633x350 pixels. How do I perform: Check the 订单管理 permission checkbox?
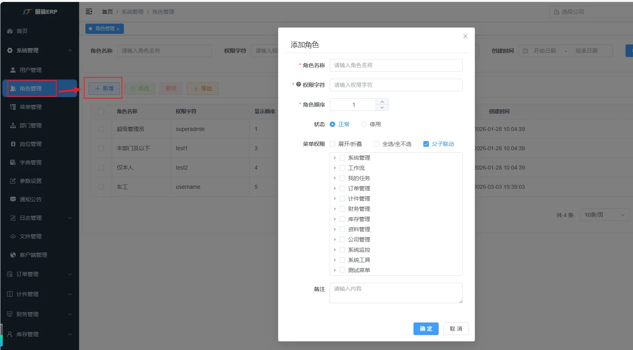342,188
